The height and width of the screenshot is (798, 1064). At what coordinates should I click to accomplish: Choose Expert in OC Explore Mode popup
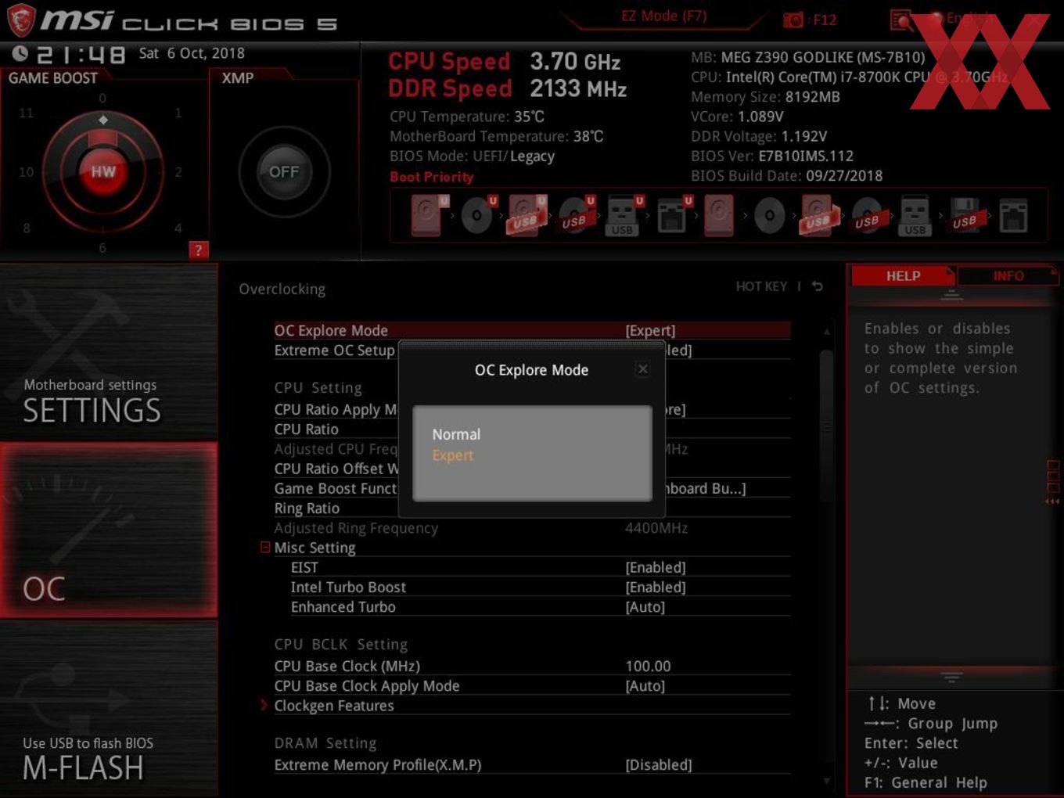tap(453, 455)
